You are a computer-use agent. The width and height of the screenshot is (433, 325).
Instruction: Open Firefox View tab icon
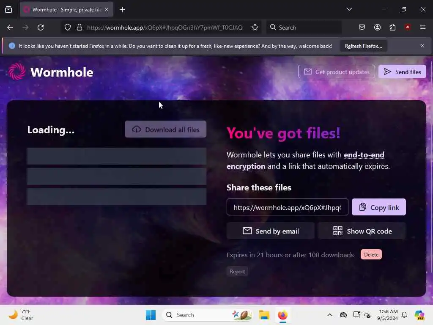click(x=8, y=10)
